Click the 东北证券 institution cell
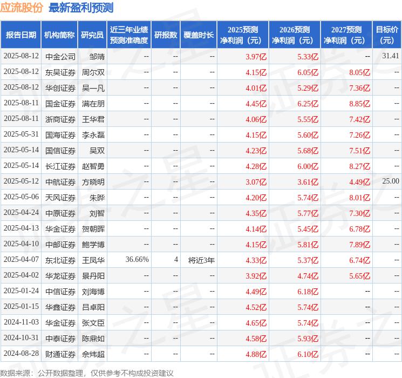 click(x=60, y=260)
